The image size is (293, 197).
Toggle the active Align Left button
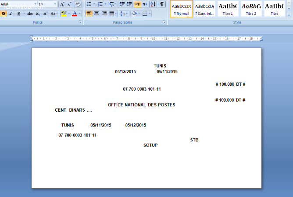point(89,14)
